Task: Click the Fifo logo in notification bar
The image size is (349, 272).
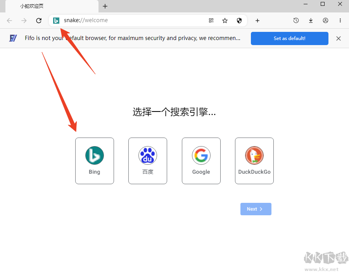Action: click(13, 38)
